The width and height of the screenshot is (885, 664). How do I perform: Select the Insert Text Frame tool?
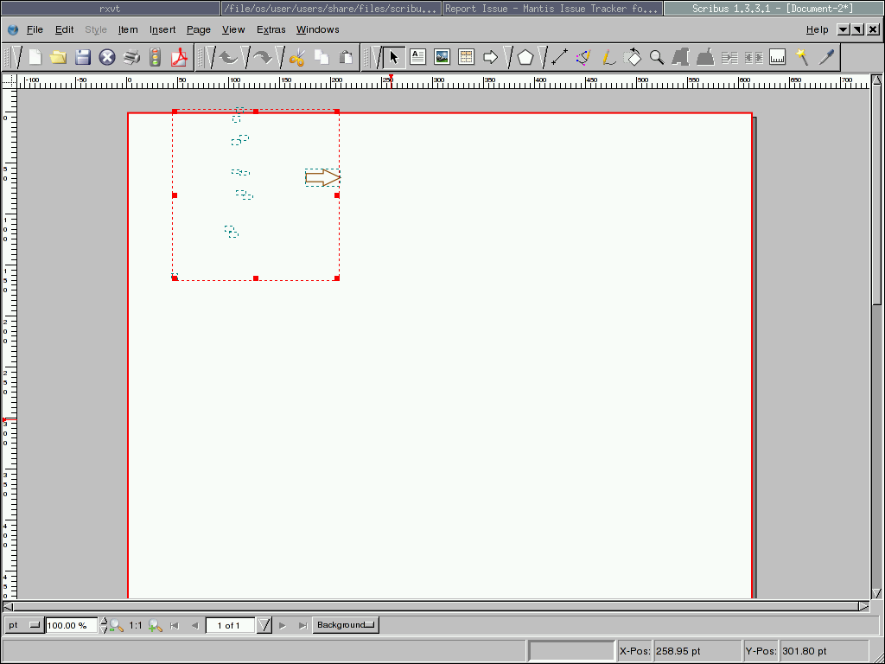coord(418,58)
